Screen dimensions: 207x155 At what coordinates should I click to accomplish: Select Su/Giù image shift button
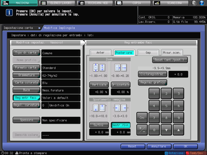(99, 125)
